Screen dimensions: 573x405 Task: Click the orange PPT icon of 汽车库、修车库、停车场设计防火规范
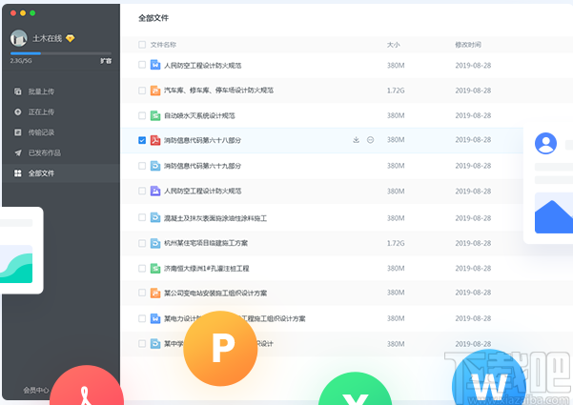(x=155, y=91)
